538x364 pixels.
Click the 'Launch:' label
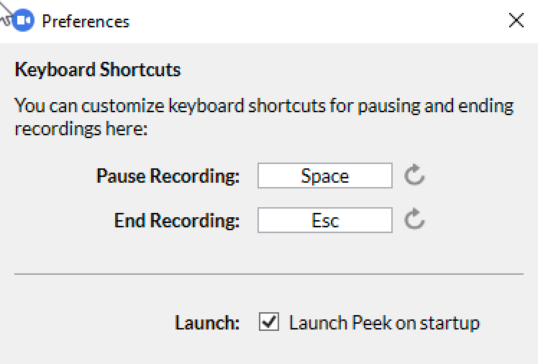(x=207, y=323)
